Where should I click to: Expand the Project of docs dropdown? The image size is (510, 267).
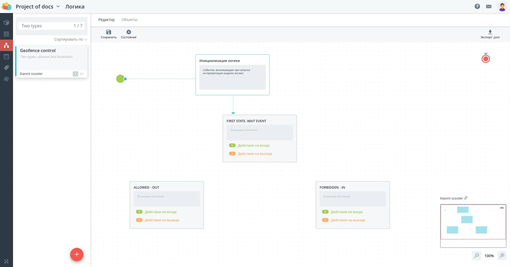(58, 7)
